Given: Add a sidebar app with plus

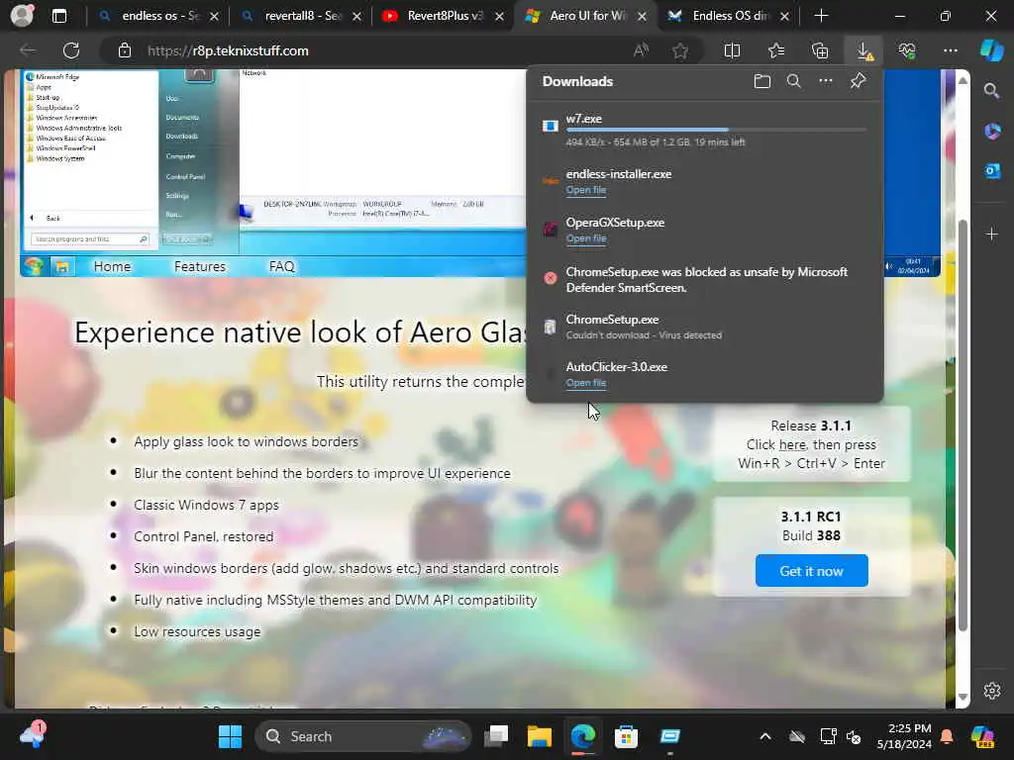Looking at the screenshot, I should tap(992, 234).
